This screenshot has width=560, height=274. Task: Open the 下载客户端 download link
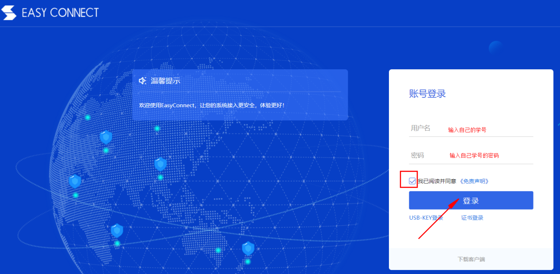tap(471, 259)
